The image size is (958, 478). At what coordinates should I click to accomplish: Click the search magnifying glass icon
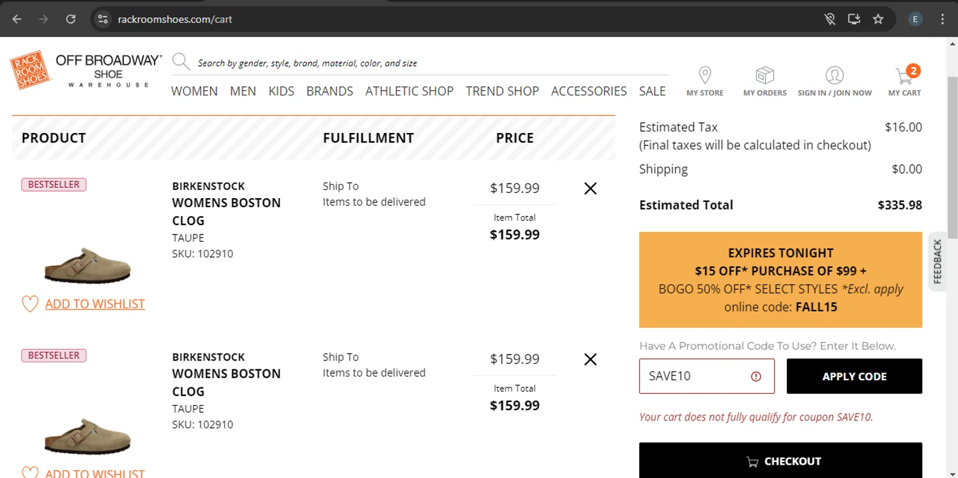pyautogui.click(x=181, y=62)
